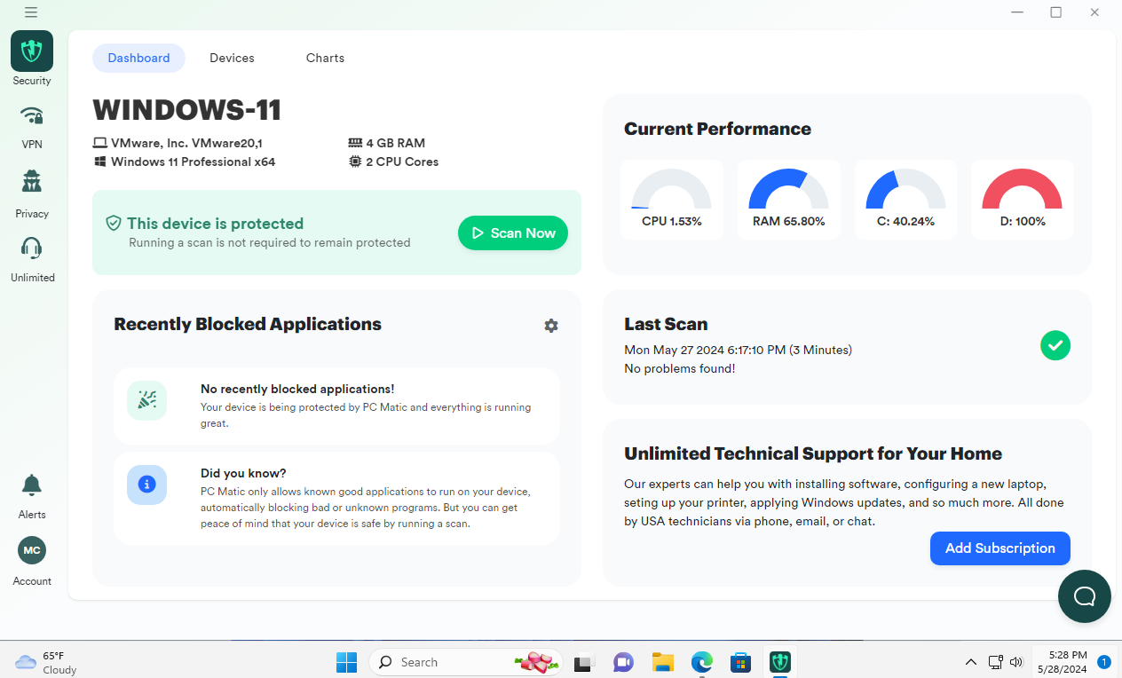Click the Windows OS version icon
The width and height of the screenshot is (1122, 678).
point(100,162)
